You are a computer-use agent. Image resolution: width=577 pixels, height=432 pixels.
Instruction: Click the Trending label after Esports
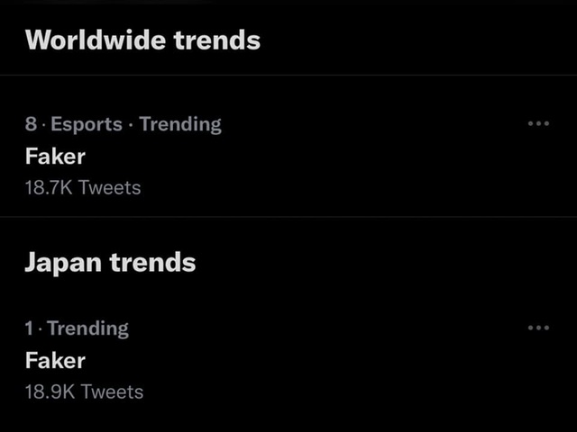click(180, 124)
